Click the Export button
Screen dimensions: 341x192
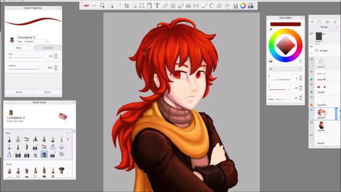pos(48,92)
